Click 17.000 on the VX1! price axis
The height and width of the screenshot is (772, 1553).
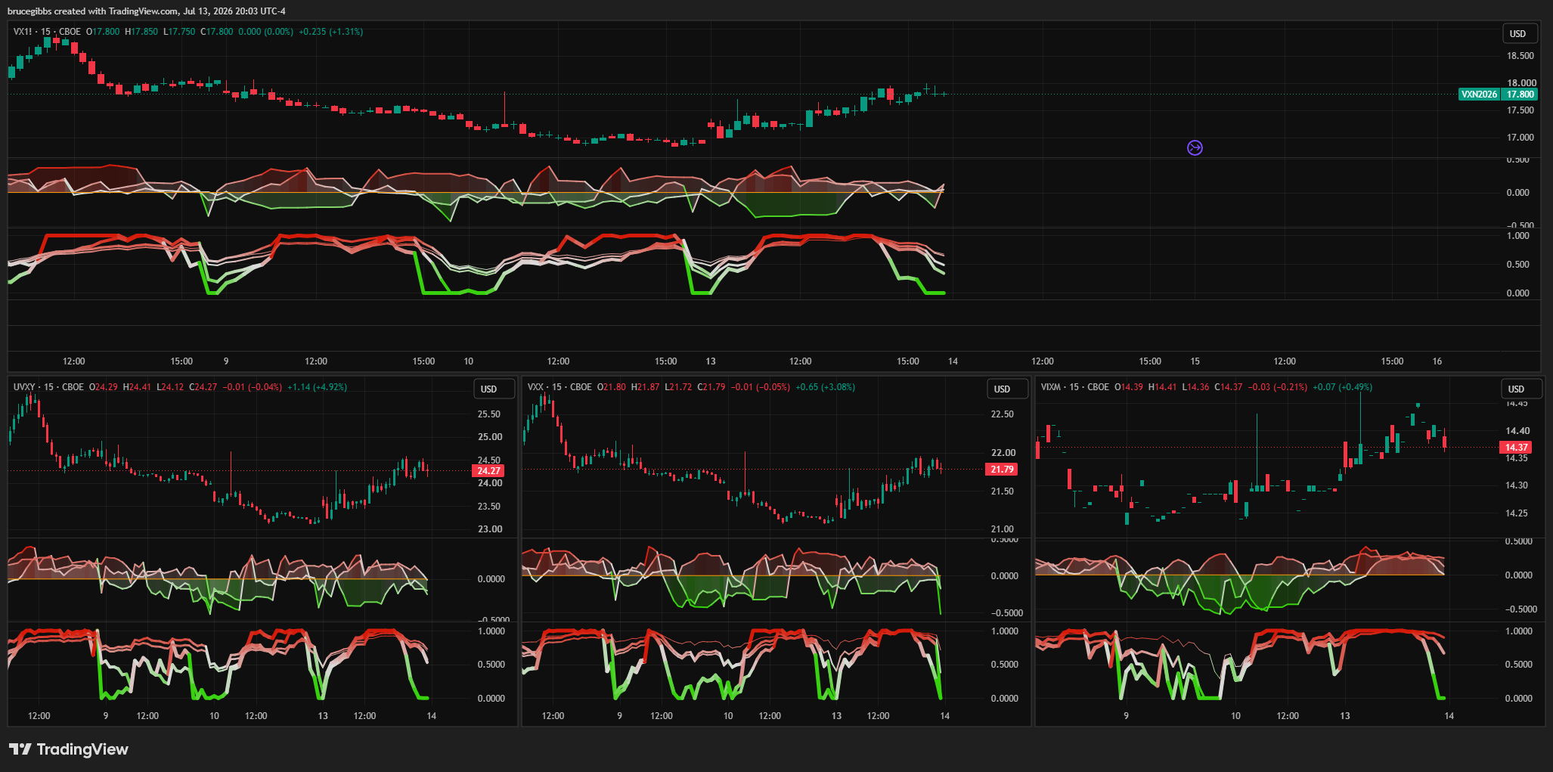pyautogui.click(x=1520, y=138)
